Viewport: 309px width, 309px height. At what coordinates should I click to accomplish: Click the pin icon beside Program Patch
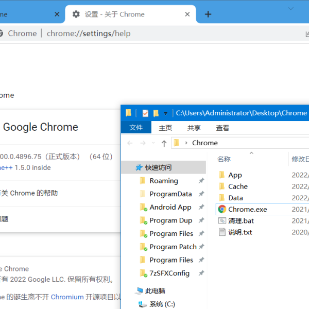click(201, 247)
